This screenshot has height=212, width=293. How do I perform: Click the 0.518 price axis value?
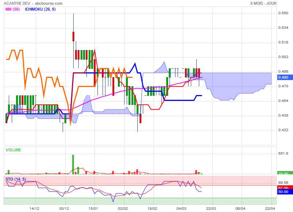[x=283, y=42]
